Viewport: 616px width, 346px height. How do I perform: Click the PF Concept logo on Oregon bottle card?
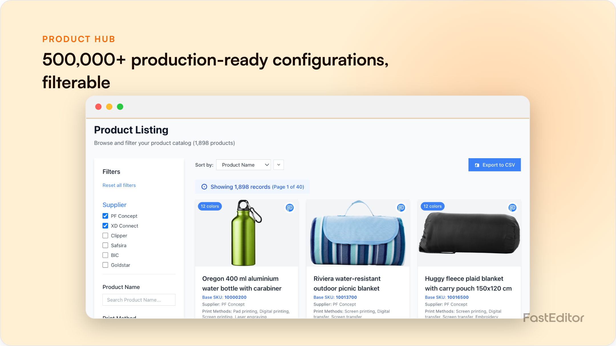click(x=289, y=208)
